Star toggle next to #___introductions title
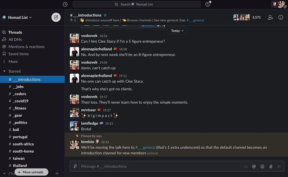 105,15
